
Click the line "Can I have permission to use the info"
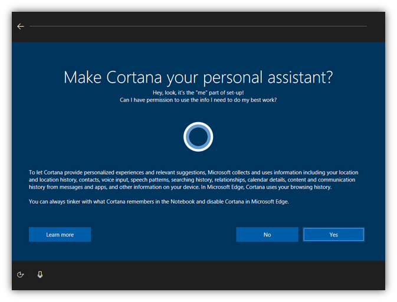click(198, 100)
